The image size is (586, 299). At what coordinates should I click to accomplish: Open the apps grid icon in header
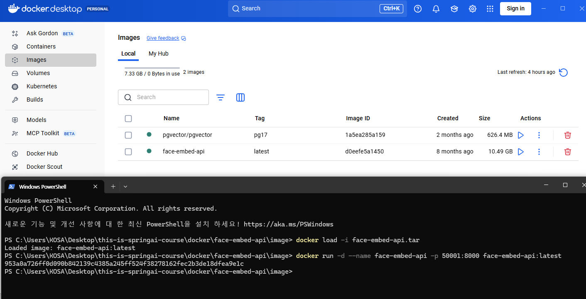pos(490,9)
